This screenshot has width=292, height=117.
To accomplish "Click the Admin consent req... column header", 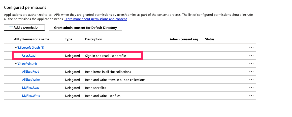I will 185,39.
